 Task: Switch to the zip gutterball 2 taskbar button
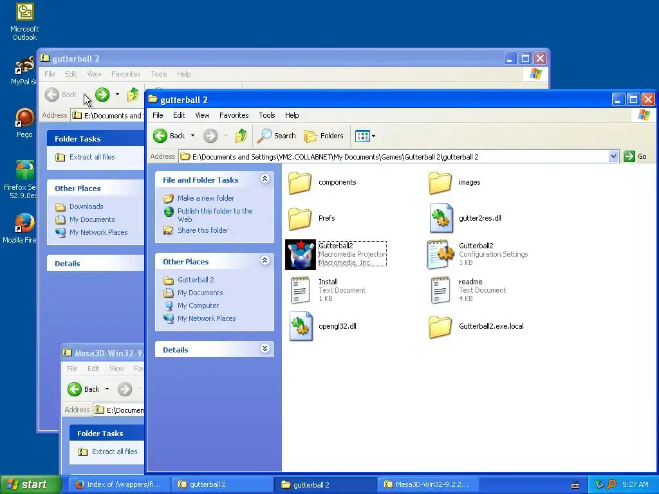pos(223,485)
